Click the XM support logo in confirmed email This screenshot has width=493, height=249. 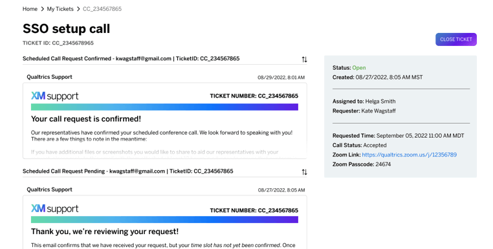coord(55,96)
